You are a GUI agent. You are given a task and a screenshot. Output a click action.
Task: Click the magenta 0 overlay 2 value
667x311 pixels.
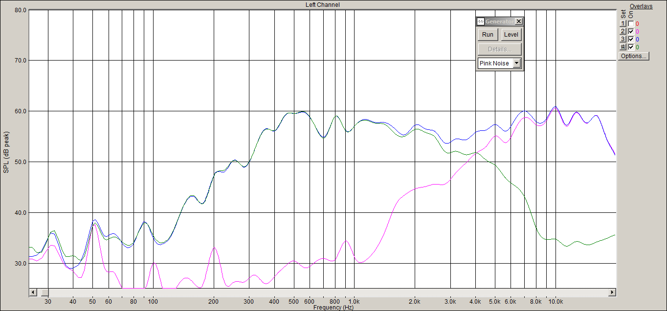(637, 31)
